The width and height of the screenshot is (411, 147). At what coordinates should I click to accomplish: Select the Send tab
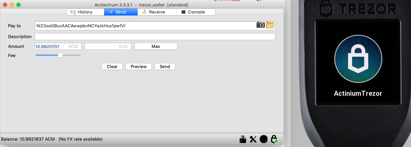click(x=121, y=12)
